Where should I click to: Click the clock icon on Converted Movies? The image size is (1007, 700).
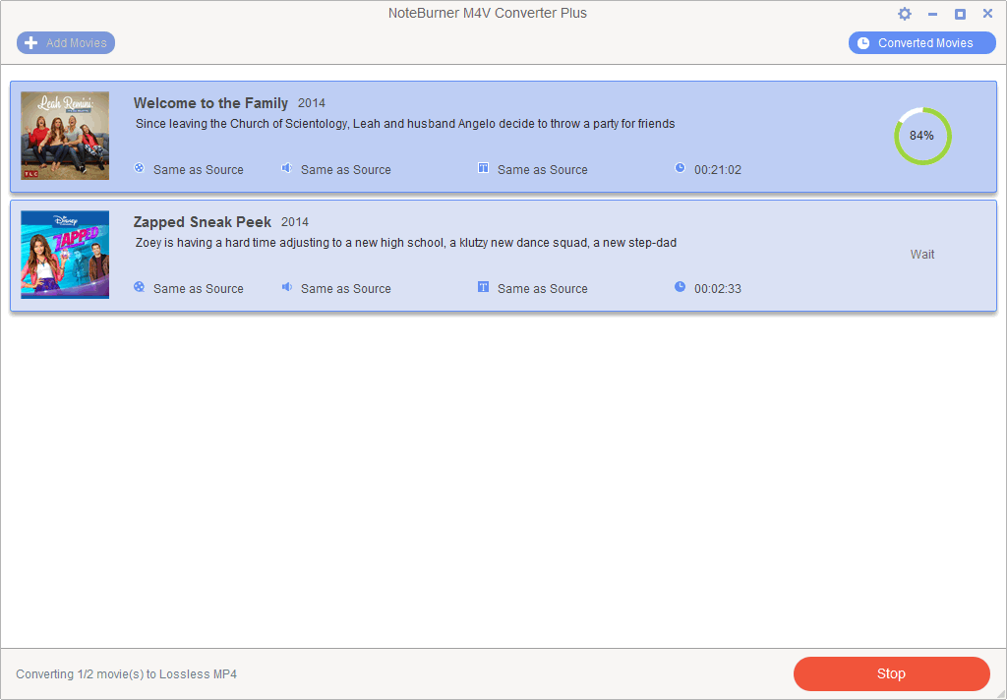(863, 43)
